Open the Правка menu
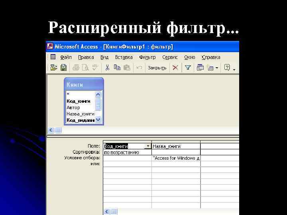Image resolution: width=287 pixels, height=215 pixels. pos(86,57)
